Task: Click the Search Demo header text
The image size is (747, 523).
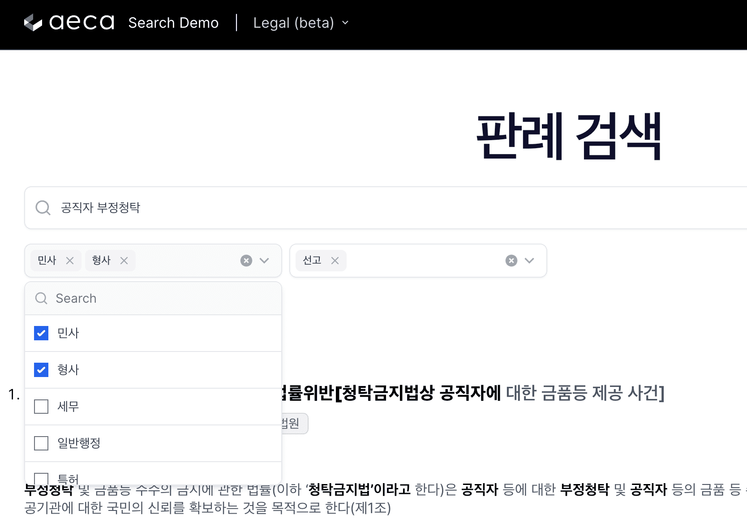Action: (x=173, y=23)
